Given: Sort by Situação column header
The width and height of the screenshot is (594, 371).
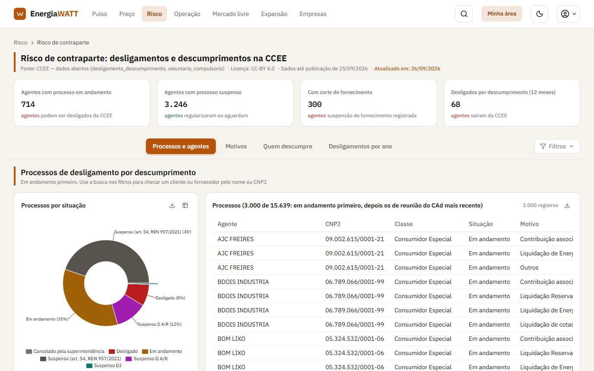Looking at the screenshot, I should click(480, 224).
